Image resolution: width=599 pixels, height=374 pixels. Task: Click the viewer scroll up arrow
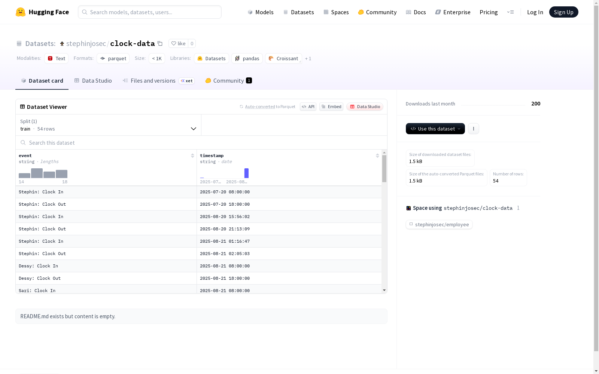click(x=384, y=153)
